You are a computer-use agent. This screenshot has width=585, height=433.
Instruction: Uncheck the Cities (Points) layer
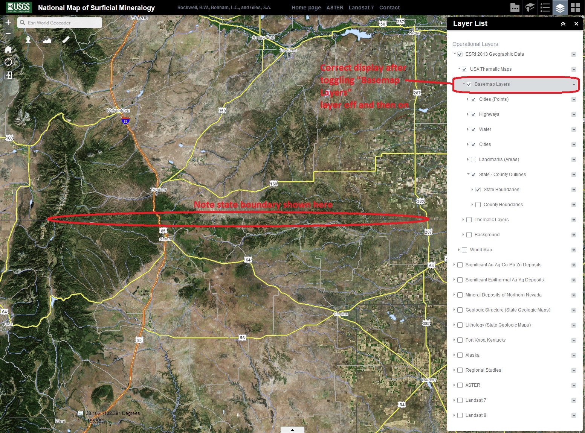[473, 99]
